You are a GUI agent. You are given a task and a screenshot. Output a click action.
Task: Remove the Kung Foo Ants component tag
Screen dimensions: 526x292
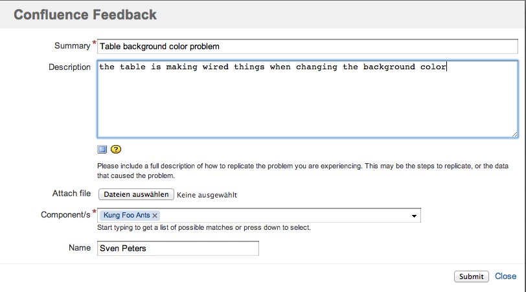point(155,216)
